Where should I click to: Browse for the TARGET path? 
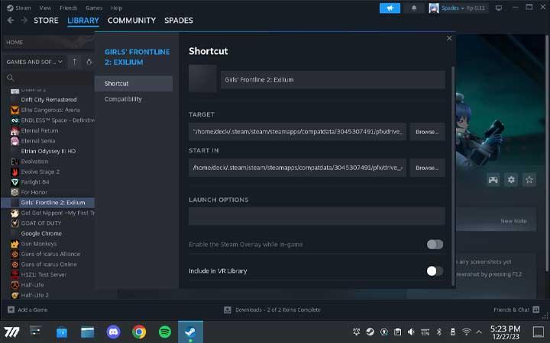(427, 132)
